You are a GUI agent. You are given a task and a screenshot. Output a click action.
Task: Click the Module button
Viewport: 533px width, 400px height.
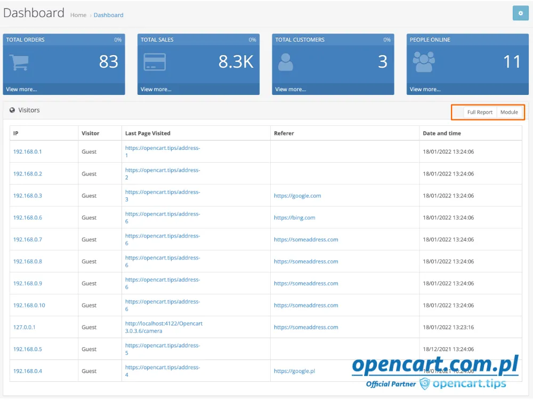[509, 112]
